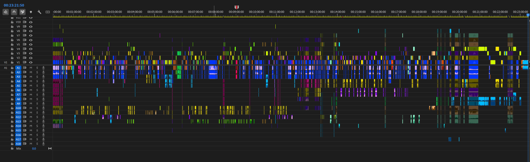The height and width of the screenshot is (162, 530).
Task: Click ruler at 00:18:00:00
Action: coord(419,12)
